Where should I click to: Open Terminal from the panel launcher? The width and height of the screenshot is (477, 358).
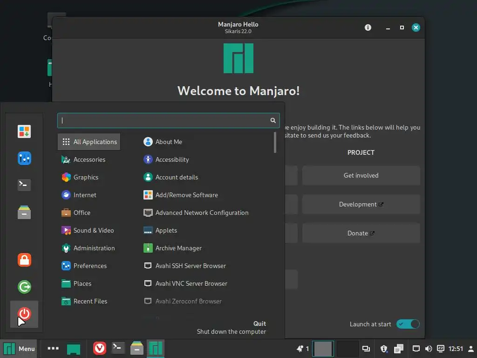(118, 348)
